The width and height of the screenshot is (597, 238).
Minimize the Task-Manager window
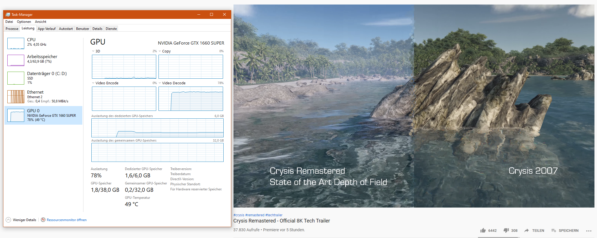pyautogui.click(x=199, y=14)
